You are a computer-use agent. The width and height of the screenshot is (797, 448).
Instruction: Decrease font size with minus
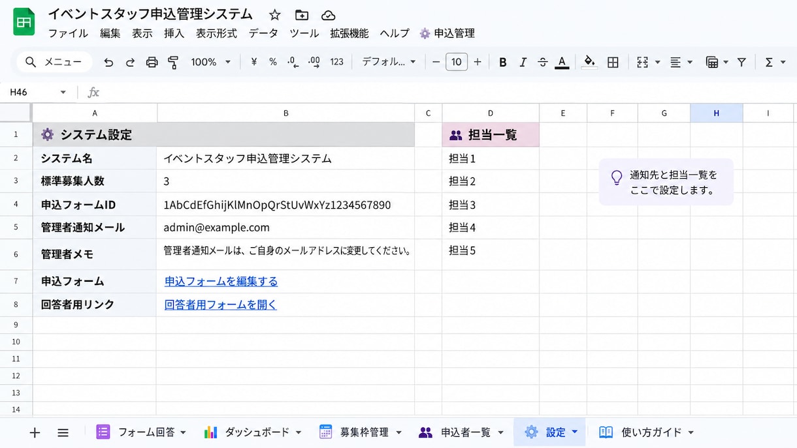(436, 62)
